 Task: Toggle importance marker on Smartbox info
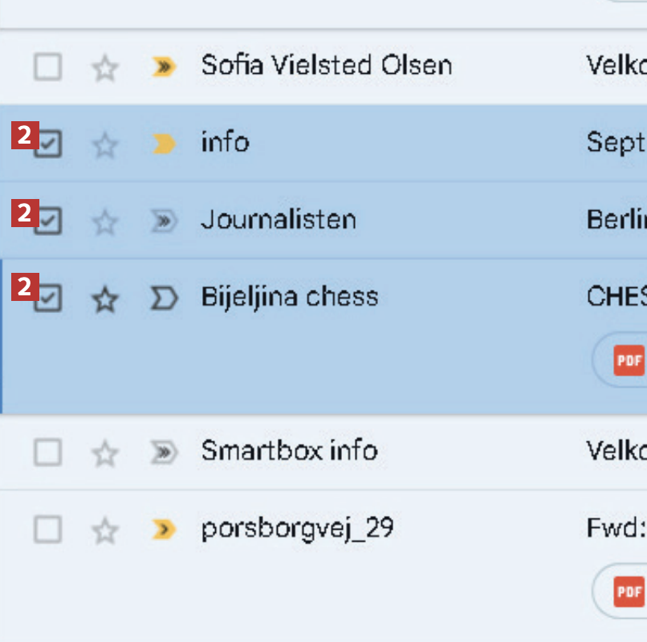point(164,453)
